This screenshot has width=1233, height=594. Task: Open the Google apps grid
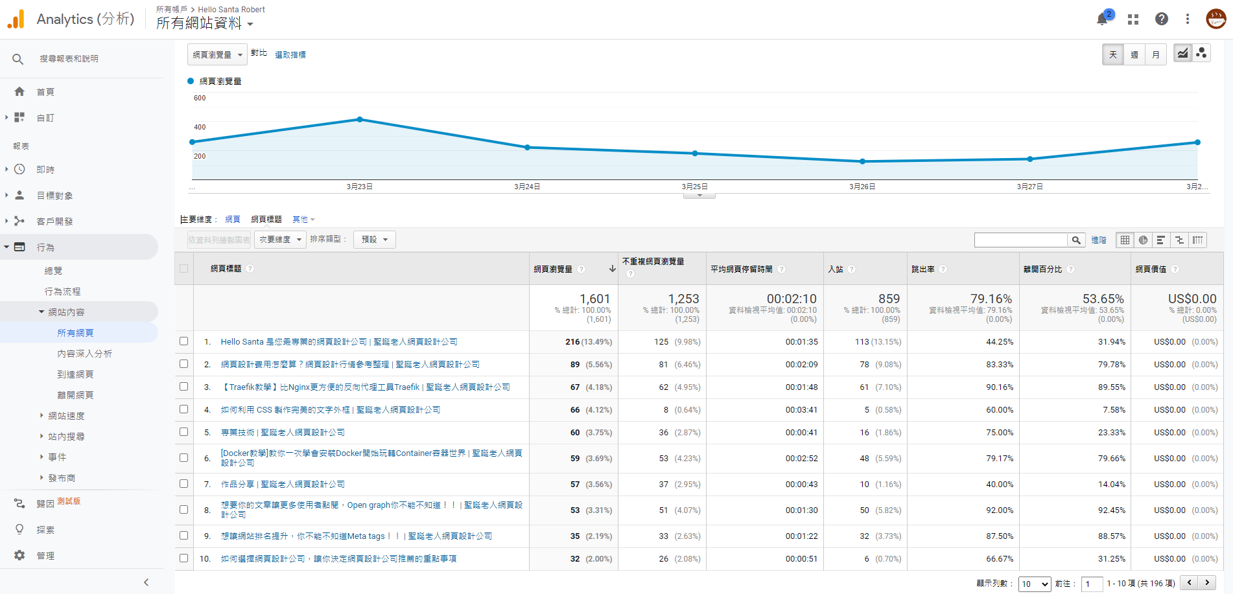coord(1133,19)
